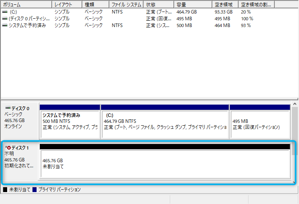Click the 93 % free percentage cell
299x204 pixels.
point(246,25)
